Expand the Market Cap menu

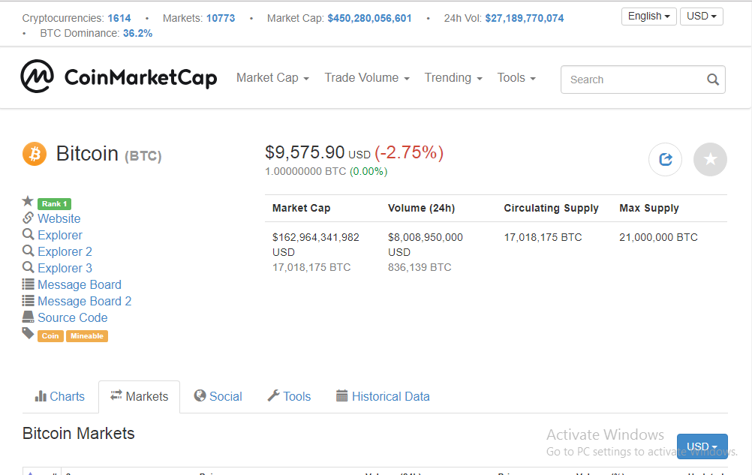[x=272, y=77]
